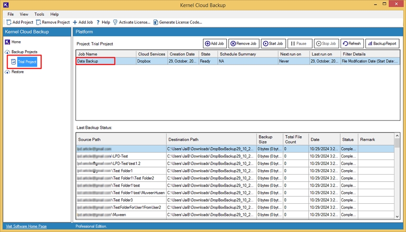Click the Last run on column header
The width and height of the screenshot is (406, 232).
tap(325, 54)
